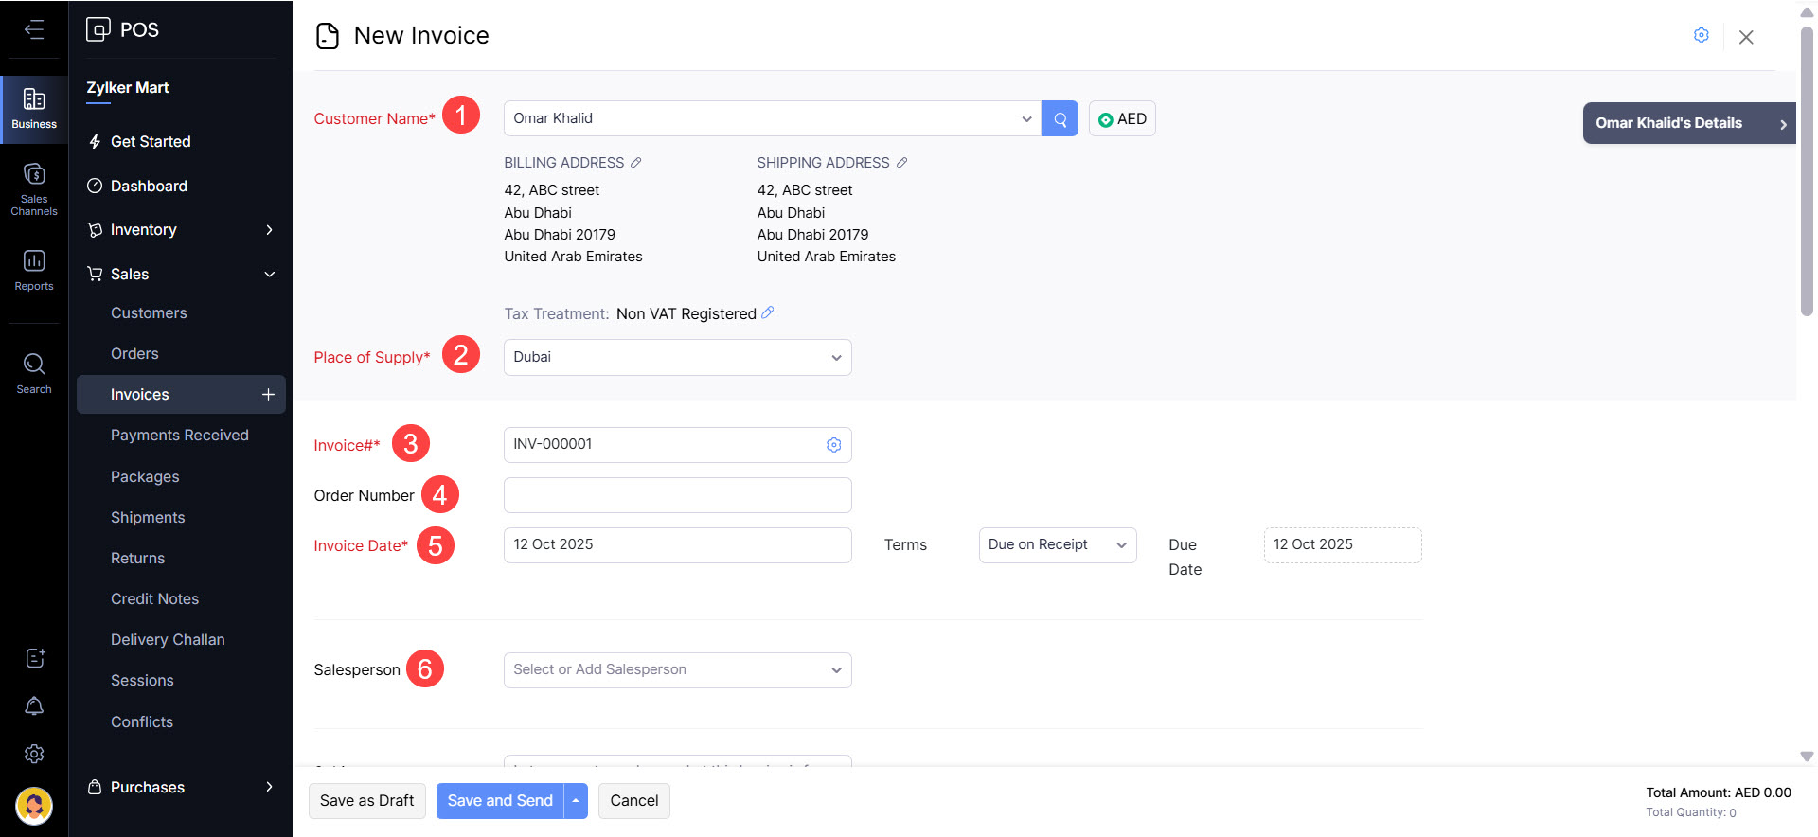This screenshot has height=837, width=1818.
Task: Expand Save and Send options arrow
Action: [x=576, y=801]
